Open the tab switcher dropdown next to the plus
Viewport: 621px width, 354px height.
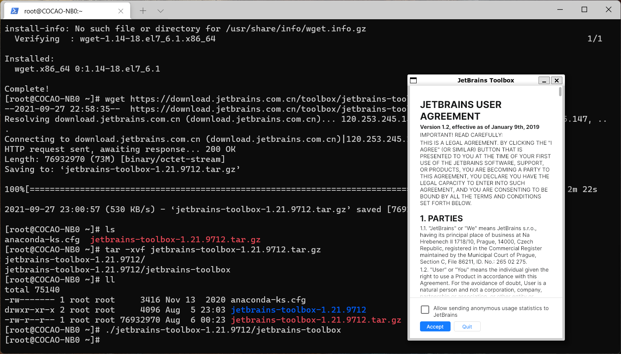click(x=160, y=11)
